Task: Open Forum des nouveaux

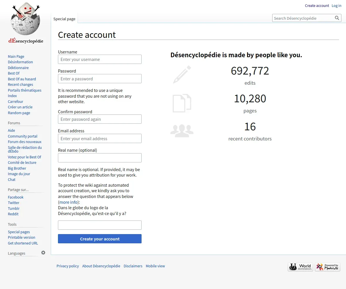Action: 25,142
